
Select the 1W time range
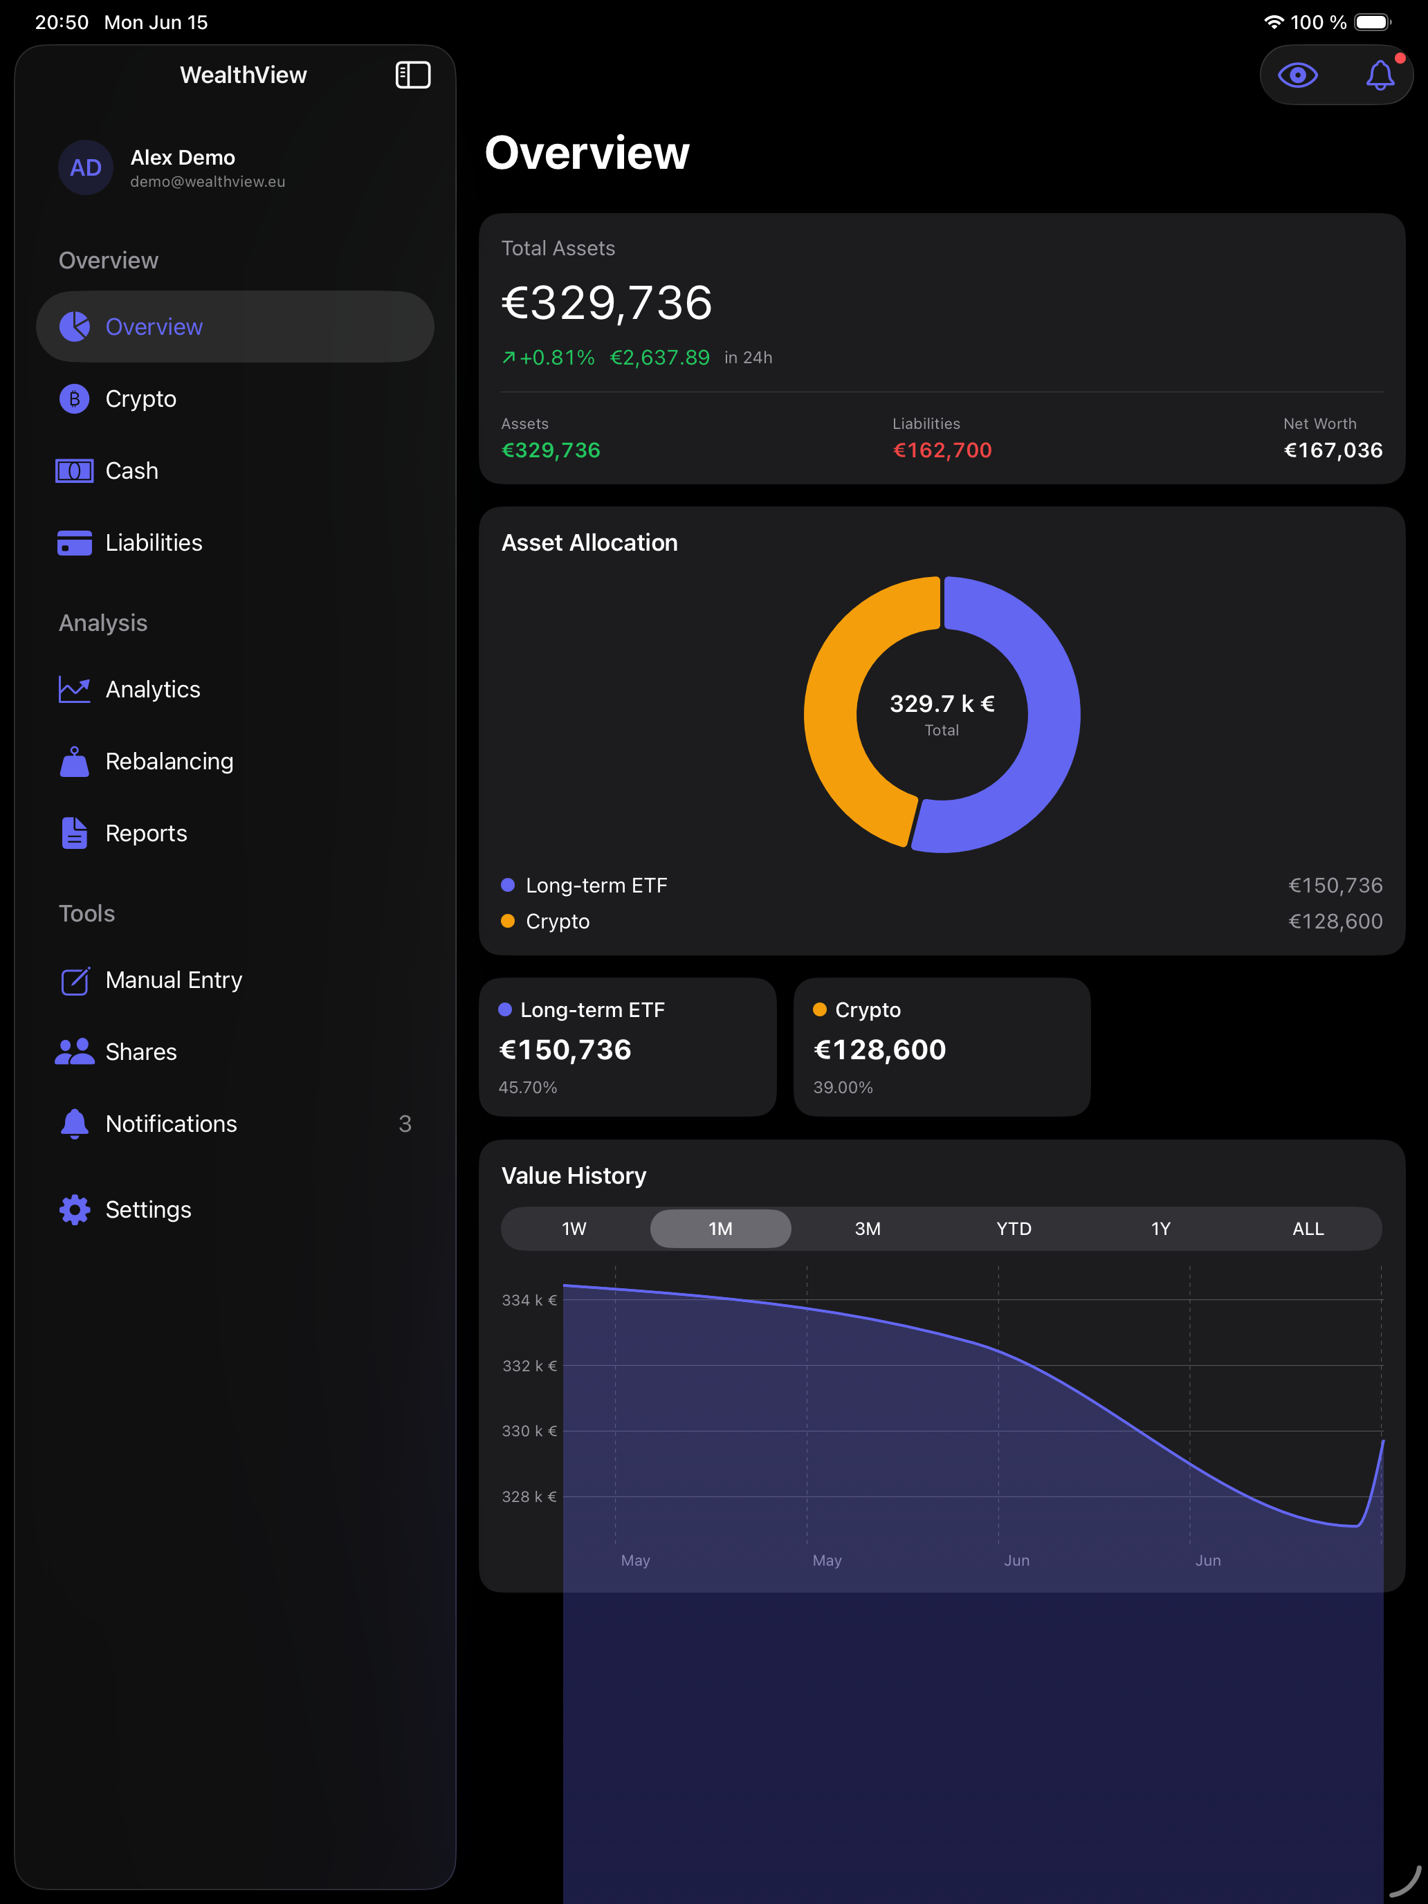click(574, 1228)
